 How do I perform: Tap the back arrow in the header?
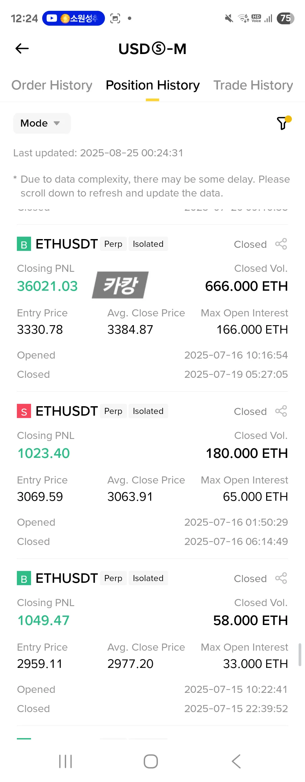click(x=22, y=49)
